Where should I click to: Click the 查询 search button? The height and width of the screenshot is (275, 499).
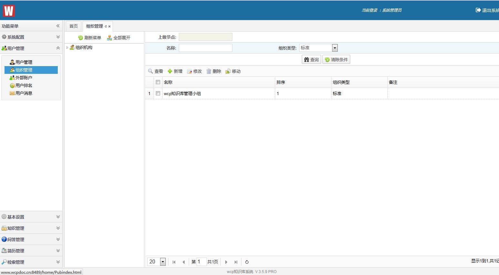pyautogui.click(x=311, y=59)
